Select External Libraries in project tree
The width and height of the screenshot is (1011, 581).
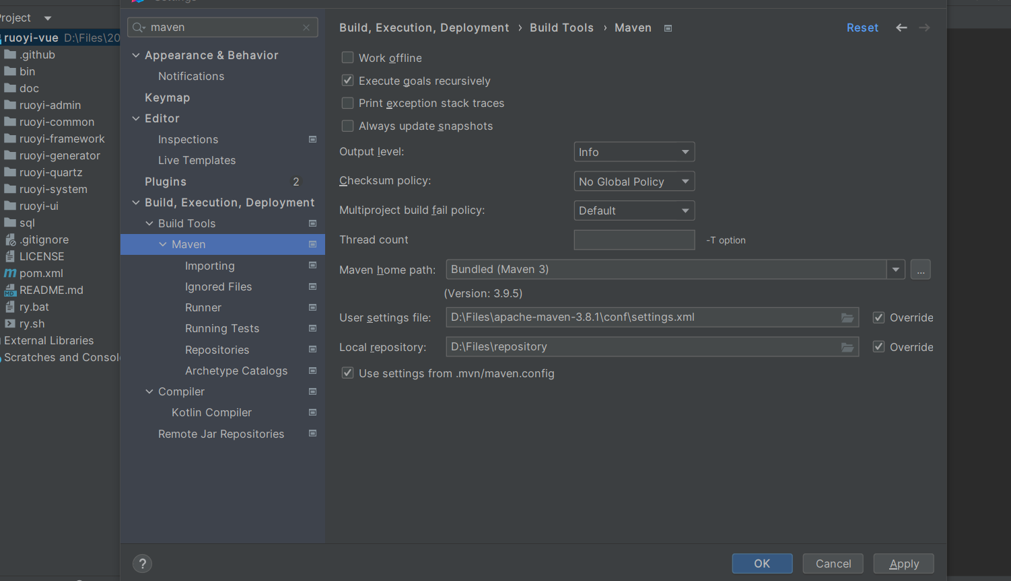click(48, 340)
